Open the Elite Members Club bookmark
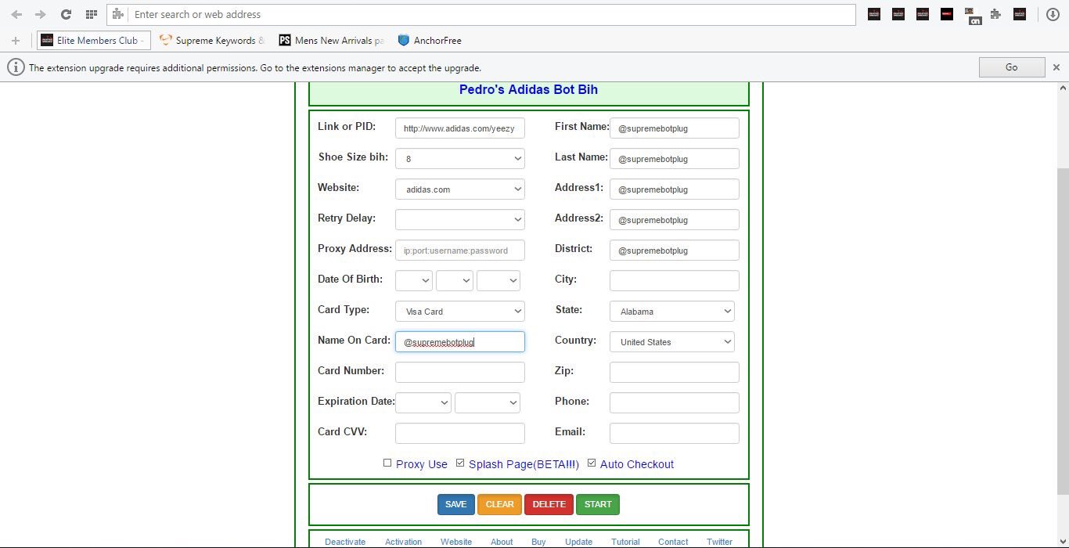1069x548 pixels. tap(94, 40)
